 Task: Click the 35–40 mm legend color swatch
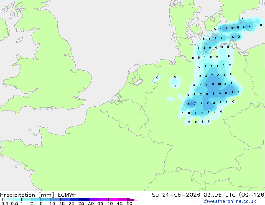coord(103,200)
